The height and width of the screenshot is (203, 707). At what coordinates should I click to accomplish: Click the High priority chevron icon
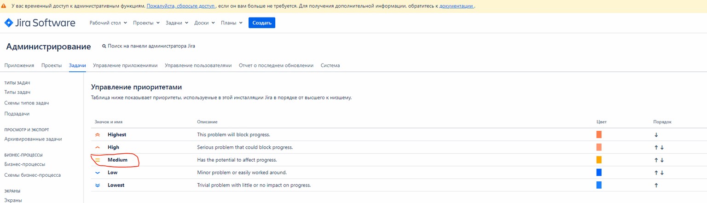pos(97,147)
